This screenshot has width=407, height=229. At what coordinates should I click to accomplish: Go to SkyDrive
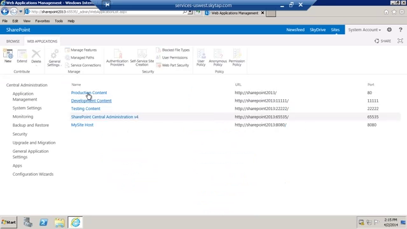pos(317,30)
